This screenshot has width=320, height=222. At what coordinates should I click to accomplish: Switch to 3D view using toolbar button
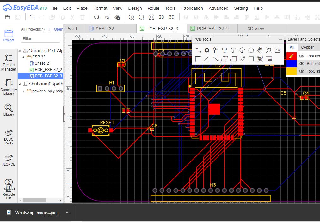click(x=172, y=17)
